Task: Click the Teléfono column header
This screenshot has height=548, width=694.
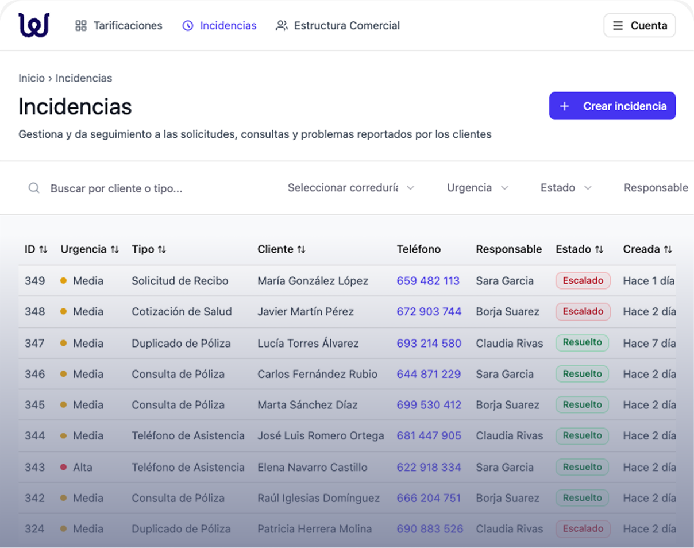Action: click(419, 249)
